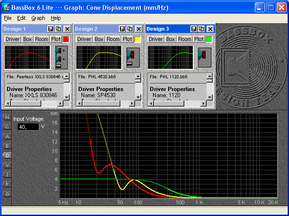Click scroll down arrow in Design 1 properties
This screenshot has width=289, height=216.
pyautogui.click(x=66, y=97)
